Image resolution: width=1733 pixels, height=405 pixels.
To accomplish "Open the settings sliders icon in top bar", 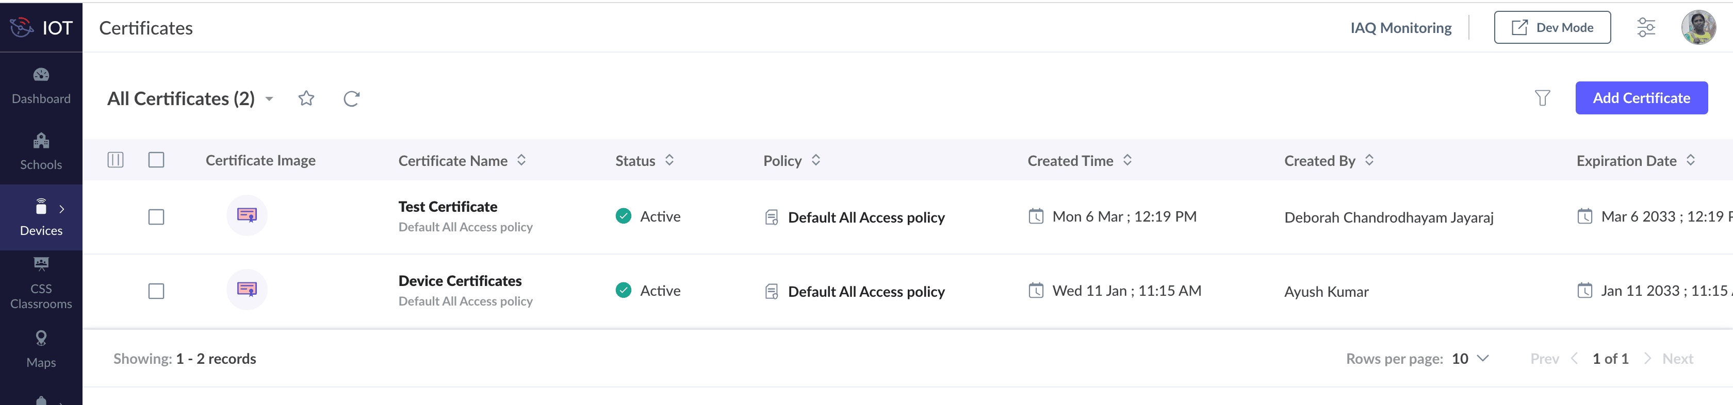I will tap(1645, 27).
